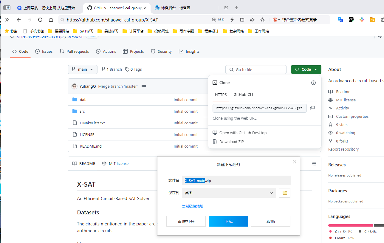Open Sogou search engine dropdown arrow
The image size is (384, 243).
click(x=279, y=20)
